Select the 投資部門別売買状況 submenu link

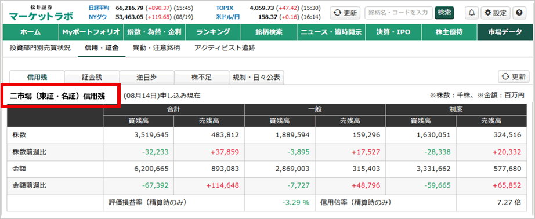click(x=40, y=48)
